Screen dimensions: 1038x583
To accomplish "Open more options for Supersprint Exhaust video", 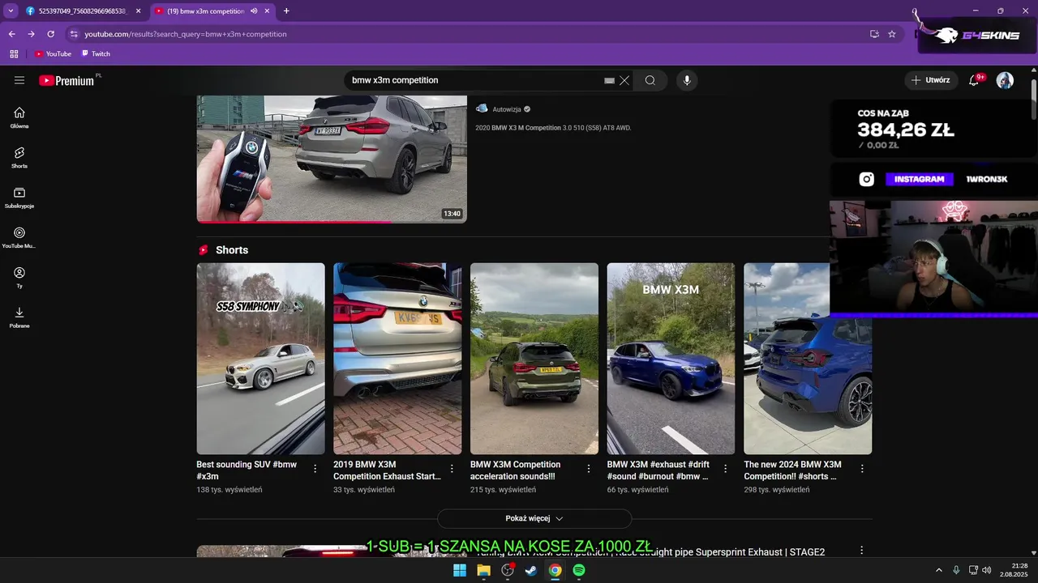I will (861, 551).
